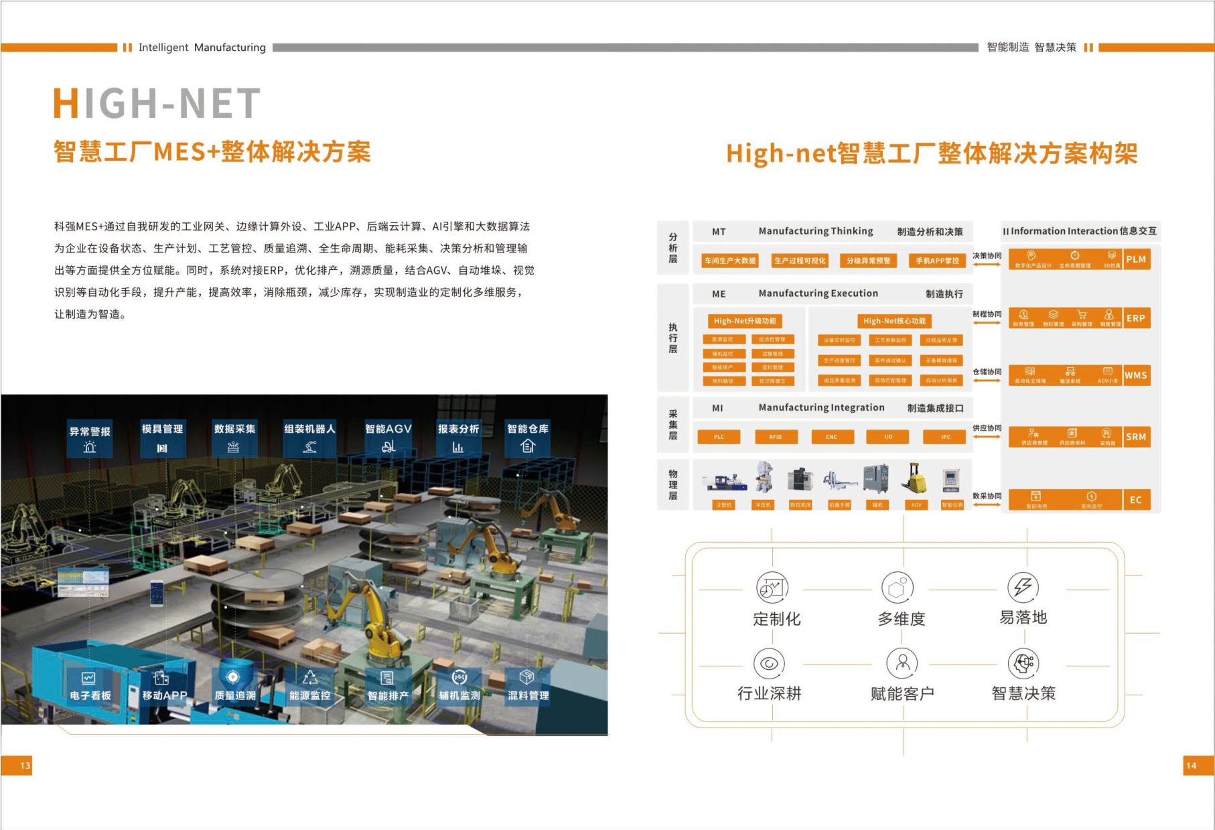Click the High-Net核心功能 header
The width and height of the screenshot is (1215, 830).
coord(894,321)
